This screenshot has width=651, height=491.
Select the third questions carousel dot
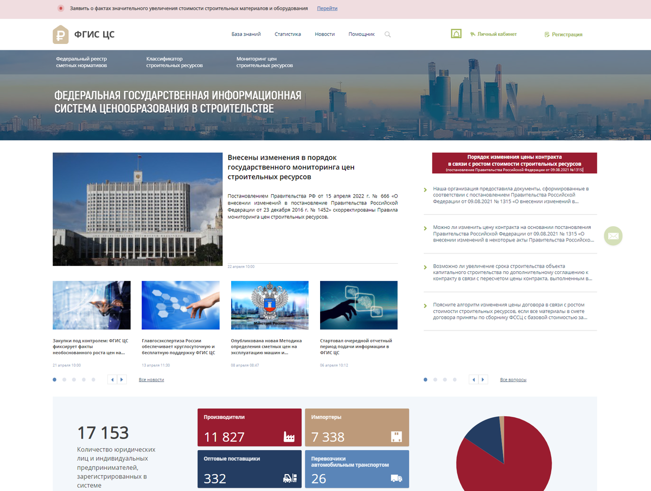point(445,380)
